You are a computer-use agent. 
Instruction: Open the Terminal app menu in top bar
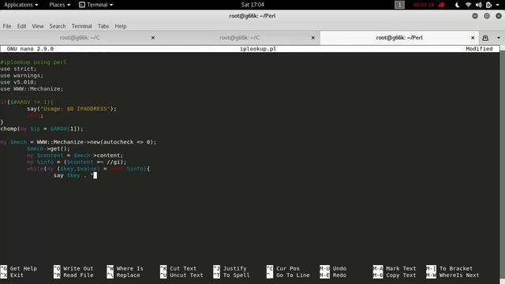[96, 5]
